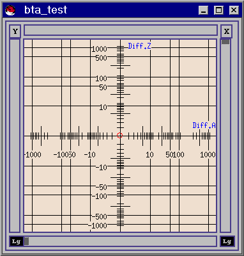Screen dimensions: 244x256
Task: Click the X axis button
Action: [226, 31]
